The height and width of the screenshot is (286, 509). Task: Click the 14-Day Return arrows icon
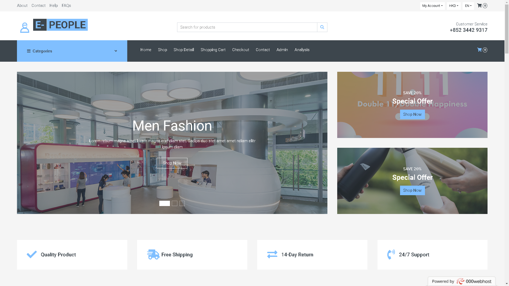pyautogui.click(x=272, y=254)
